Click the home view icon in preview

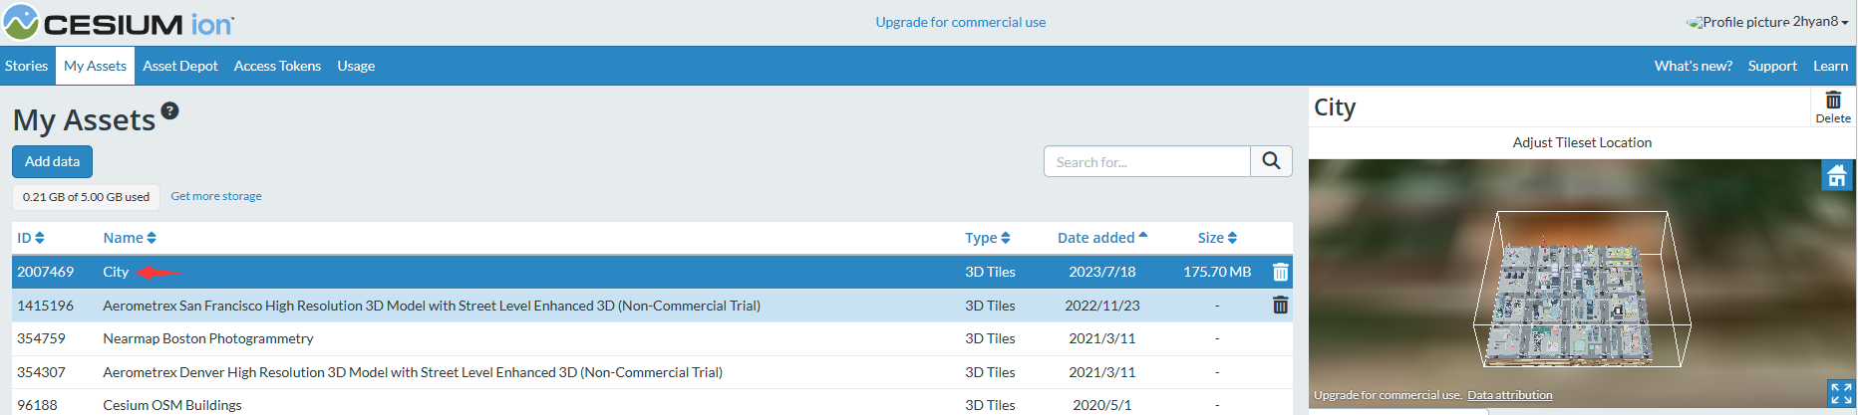[x=1837, y=176]
